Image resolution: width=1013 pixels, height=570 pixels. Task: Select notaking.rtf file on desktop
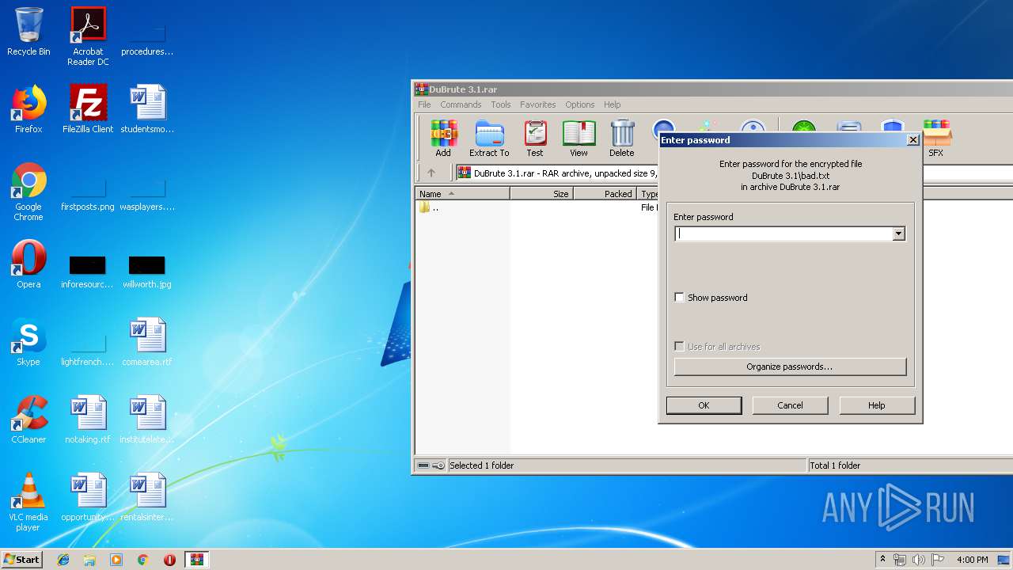click(x=88, y=420)
